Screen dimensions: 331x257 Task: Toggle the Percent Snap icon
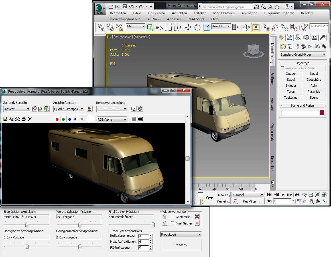point(285,27)
